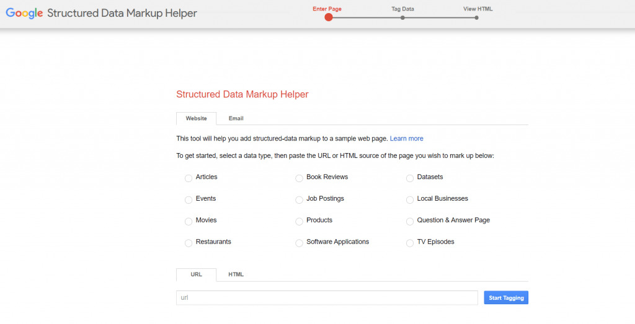The image size is (635, 324).
Task: Open the Website tab
Action: (x=197, y=118)
